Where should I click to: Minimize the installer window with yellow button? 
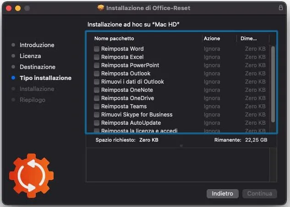[18, 8]
